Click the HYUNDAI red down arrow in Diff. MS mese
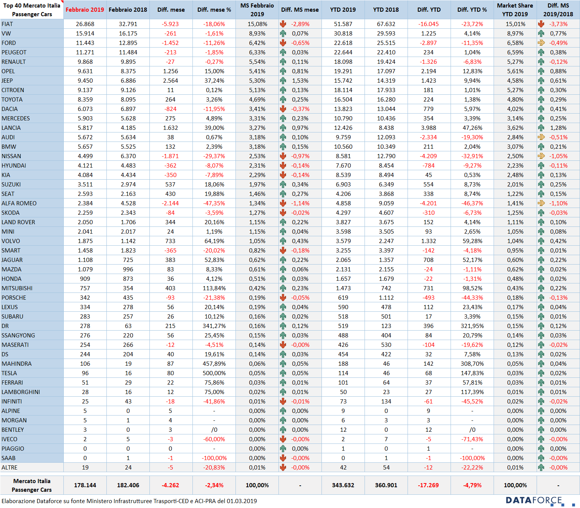 click(x=283, y=165)
